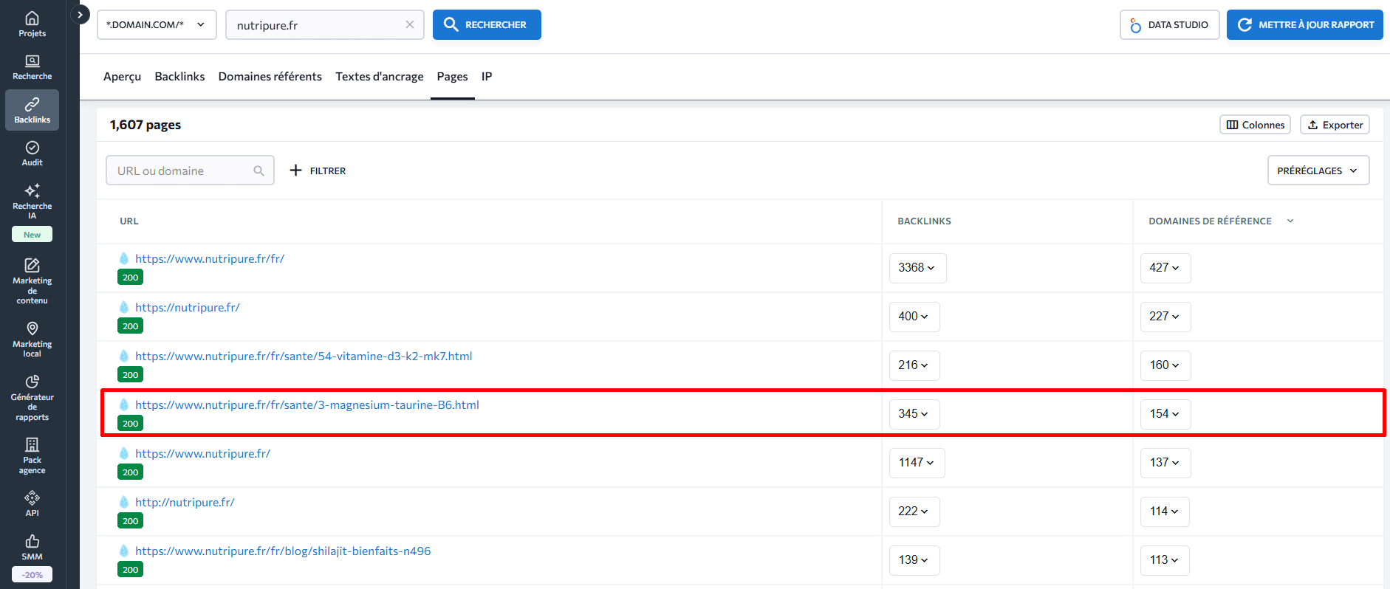Click the BACKLINKS column header
The width and height of the screenshot is (1390, 589).
(924, 221)
